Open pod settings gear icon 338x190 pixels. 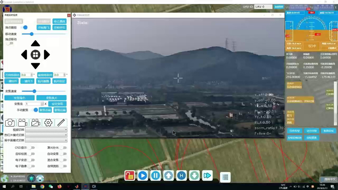tap(48, 123)
